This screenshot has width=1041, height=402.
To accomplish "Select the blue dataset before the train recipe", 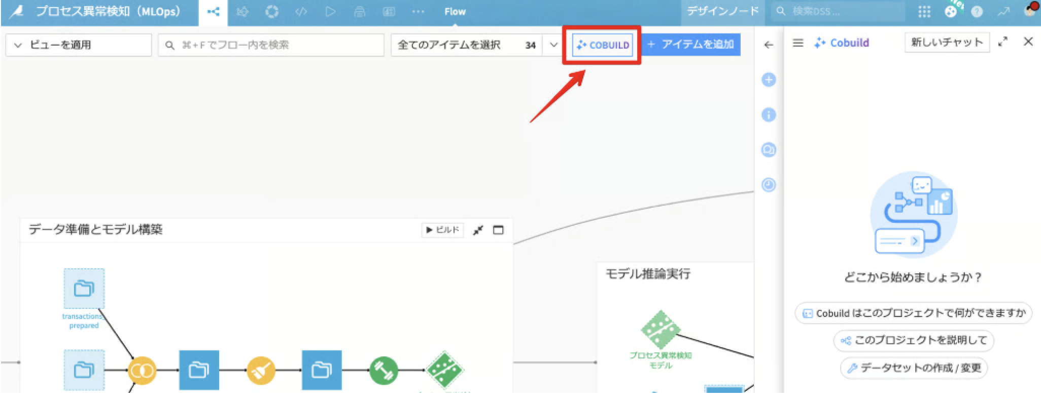I will [322, 370].
